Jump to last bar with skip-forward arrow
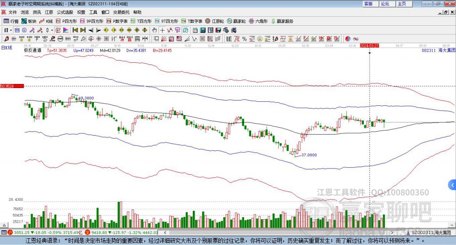The width and height of the screenshot is (456, 245). tap(83, 30)
